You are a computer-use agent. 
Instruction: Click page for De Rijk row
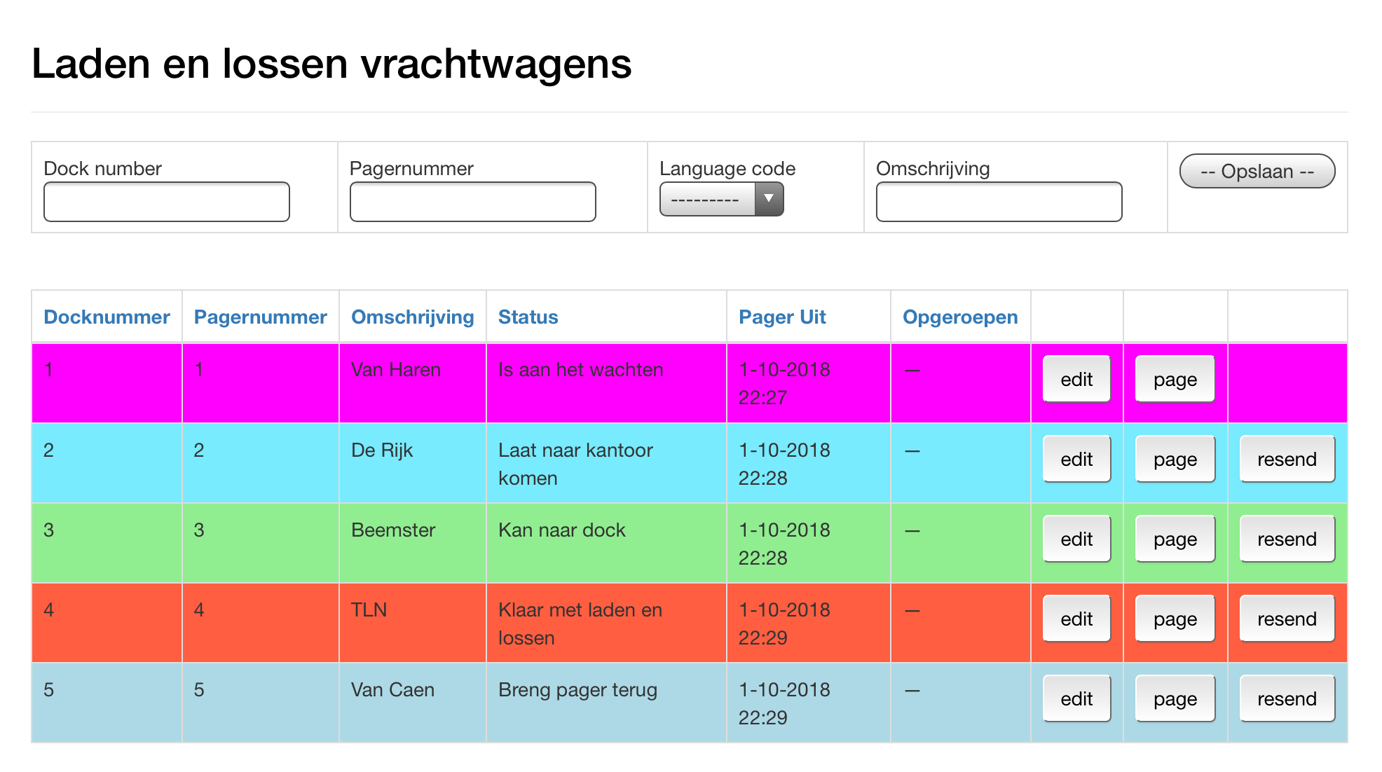[1175, 459]
